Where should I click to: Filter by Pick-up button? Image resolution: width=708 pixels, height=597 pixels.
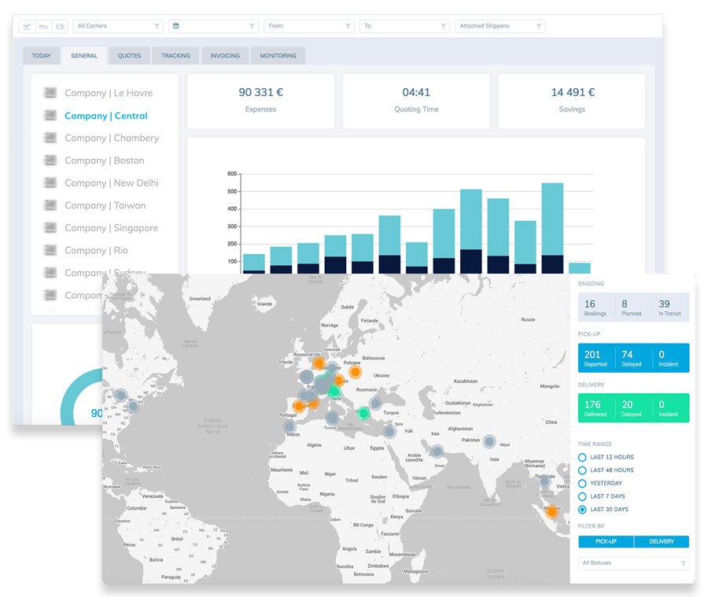[606, 542]
